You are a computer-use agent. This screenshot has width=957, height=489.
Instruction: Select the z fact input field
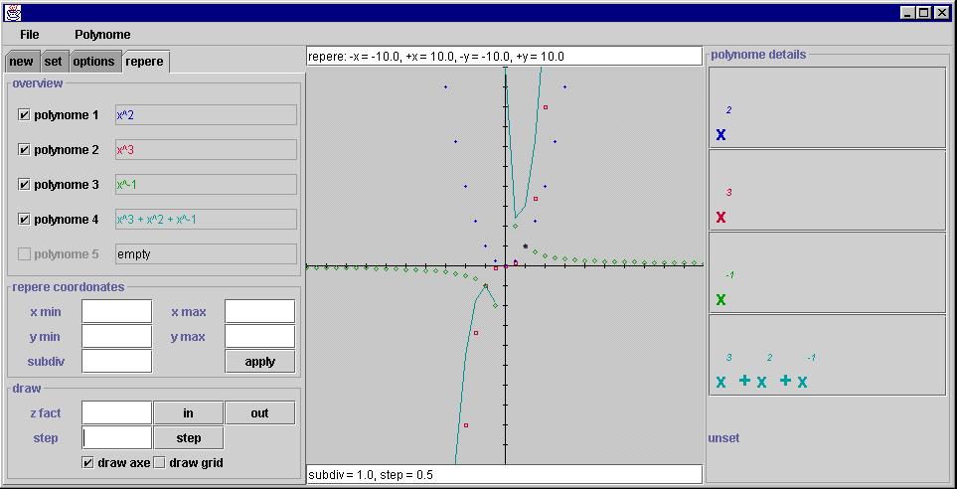tap(116, 413)
